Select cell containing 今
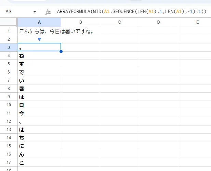This screenshot has height=171, width=211. (x=39, y=113)
